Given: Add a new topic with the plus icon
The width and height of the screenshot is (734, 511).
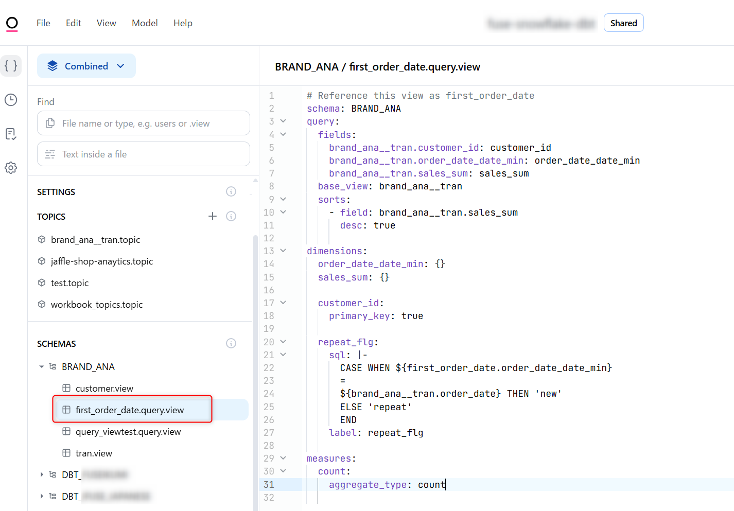Looking at the screenshot, I should click(x=213, y=216).
